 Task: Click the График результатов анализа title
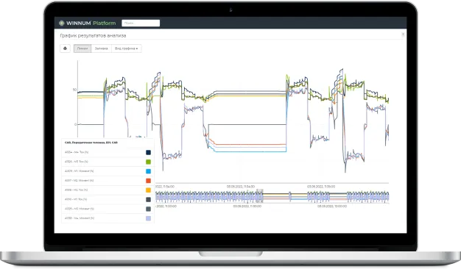pos(93,35)
